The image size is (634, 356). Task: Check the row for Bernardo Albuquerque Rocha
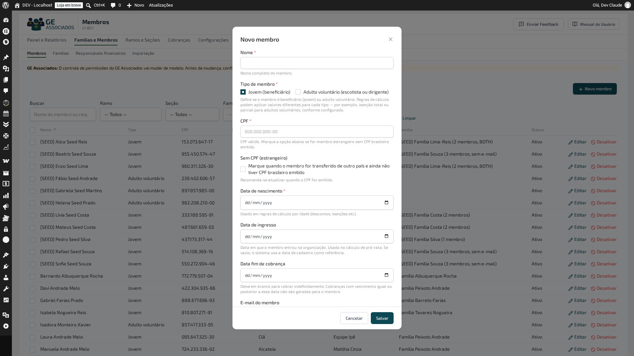tap(32, 277)
